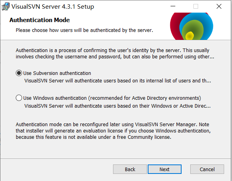
Task: Minimize the setup window
Action: point(173,6)
